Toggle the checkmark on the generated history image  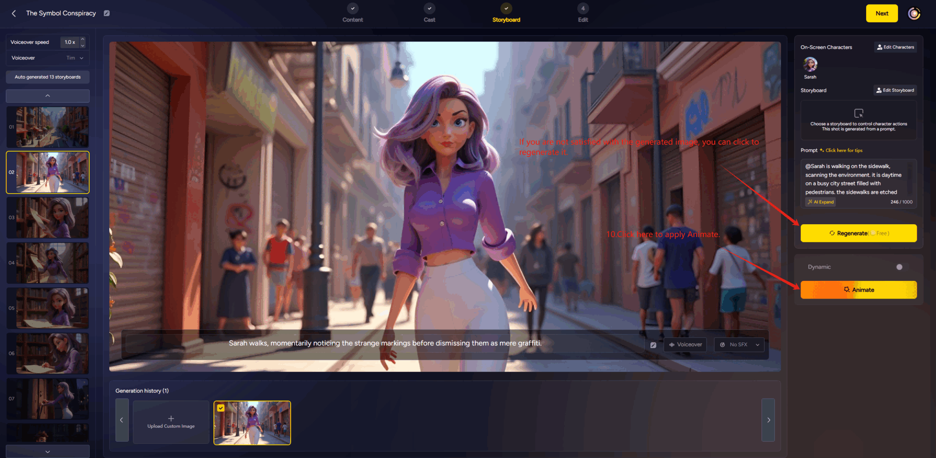[x=221, y=407]
